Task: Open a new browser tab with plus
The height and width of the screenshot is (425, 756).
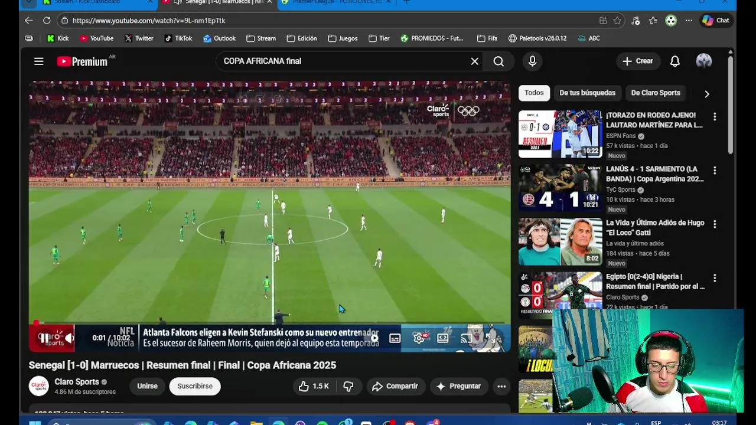Action: (x=406, y=2)
